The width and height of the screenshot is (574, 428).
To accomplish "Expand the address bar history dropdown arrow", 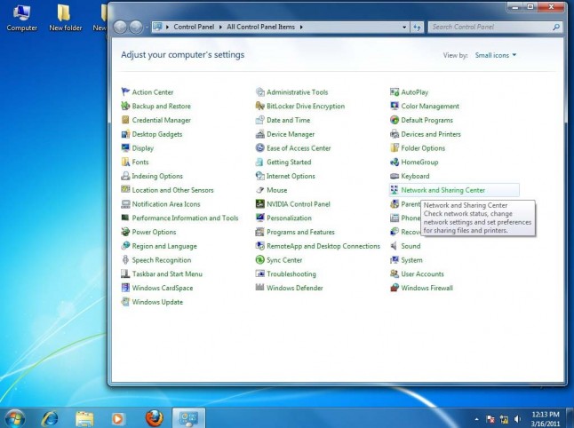I will tap(404, 27).
